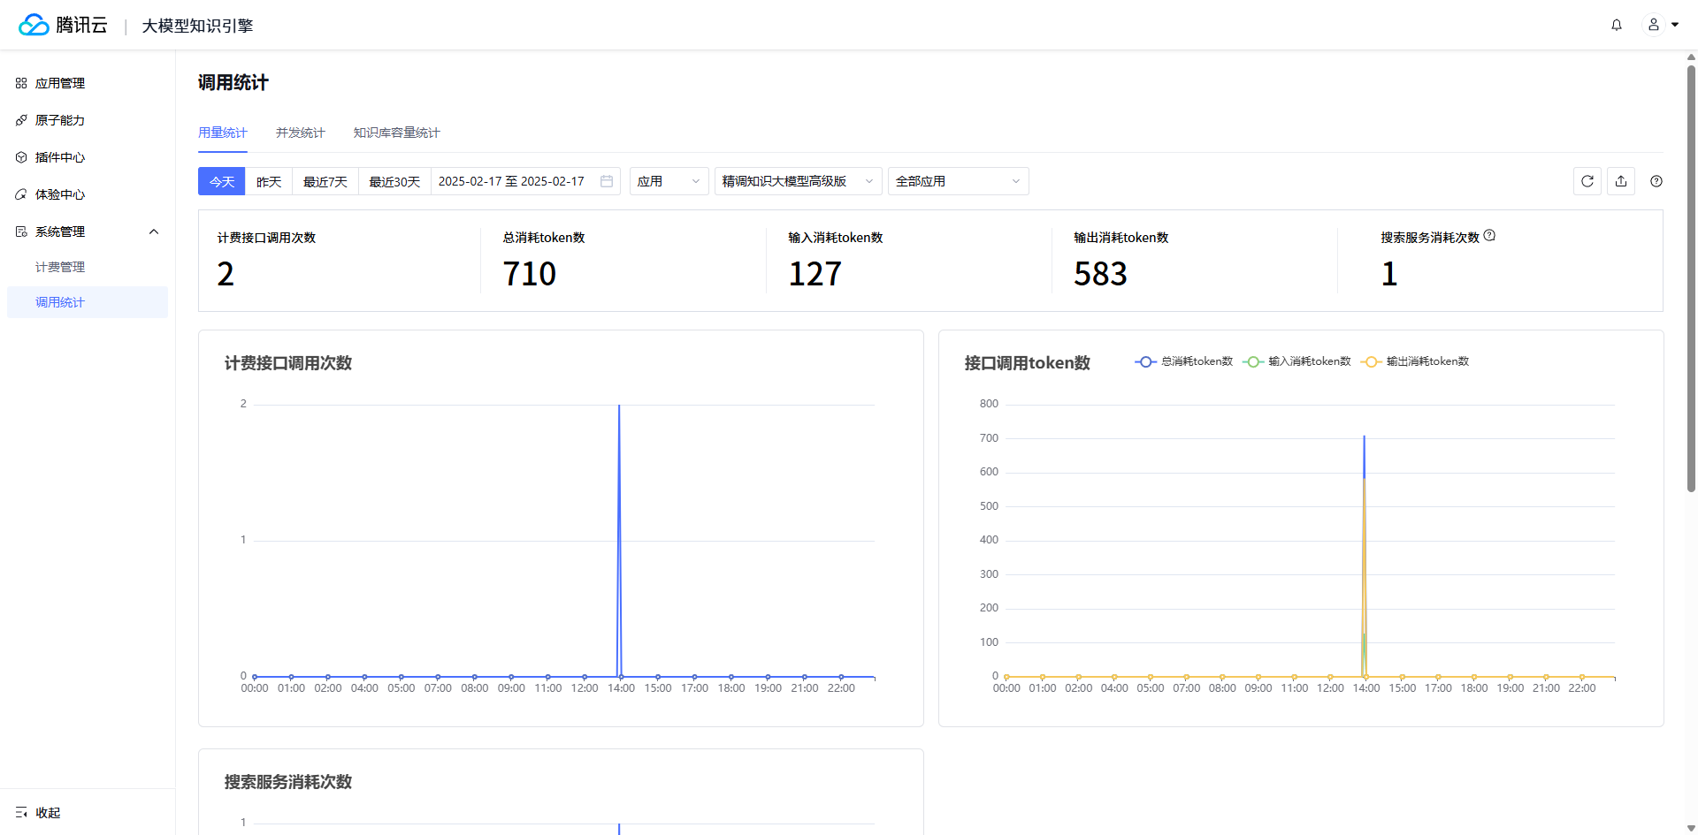Image resolution: width=1698 pixels, height=835 pixels.
Task: Click the 搜索服务消耗次数 value 1
Action: click(x=1389, y=274)
